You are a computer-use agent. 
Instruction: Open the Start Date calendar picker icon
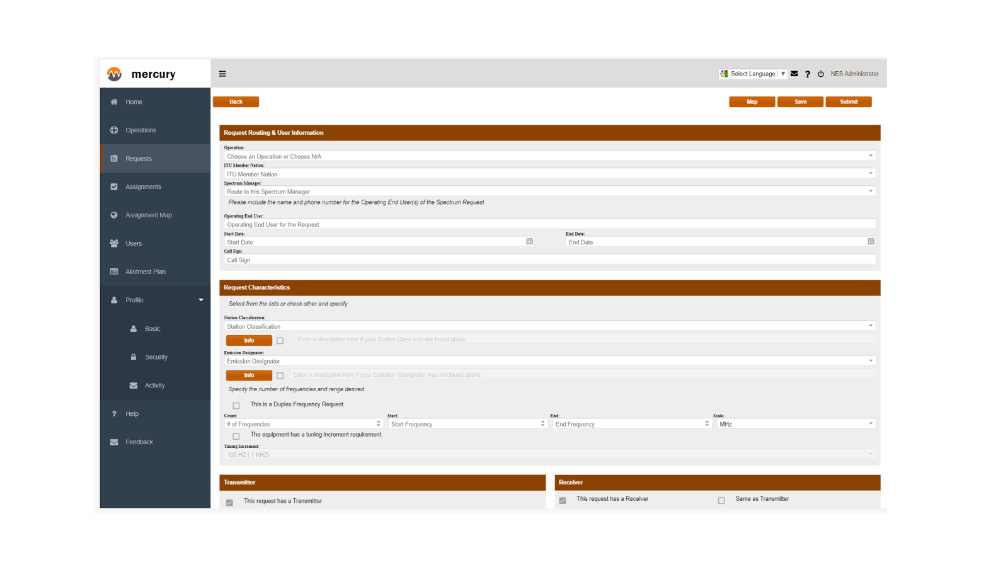tap(530, 241)
